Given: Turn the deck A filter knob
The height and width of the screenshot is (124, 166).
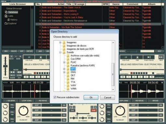Looking at the screenshot, I should pyautogui.click(x=23, y=111).
